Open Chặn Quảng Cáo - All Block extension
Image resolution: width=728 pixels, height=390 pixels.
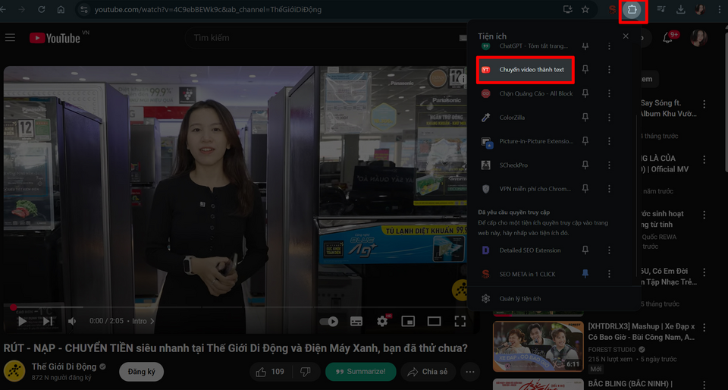click(x=526, y=93)
